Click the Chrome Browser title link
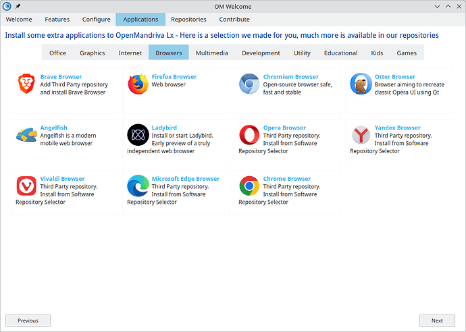The image size is (466, 332). [287, 179]
